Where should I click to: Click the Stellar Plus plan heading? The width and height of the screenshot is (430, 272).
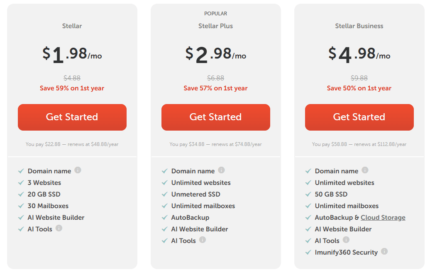tap(215, 26)
